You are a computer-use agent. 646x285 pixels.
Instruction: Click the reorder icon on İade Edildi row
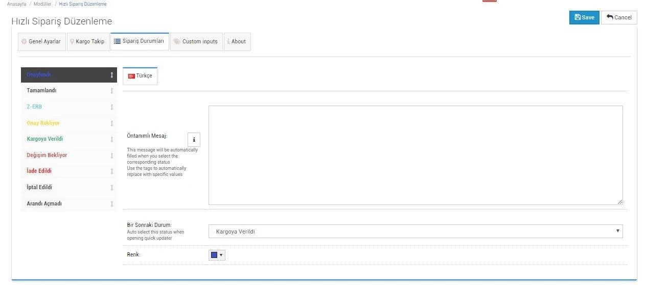pyautogui.click(x=111, y=171)
